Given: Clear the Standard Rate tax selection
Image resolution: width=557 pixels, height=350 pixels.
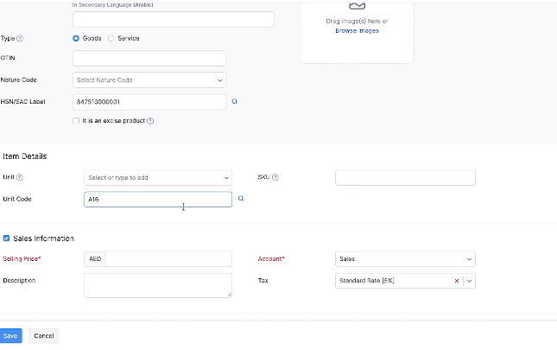Looking at the screenshot, I should 457,281.
